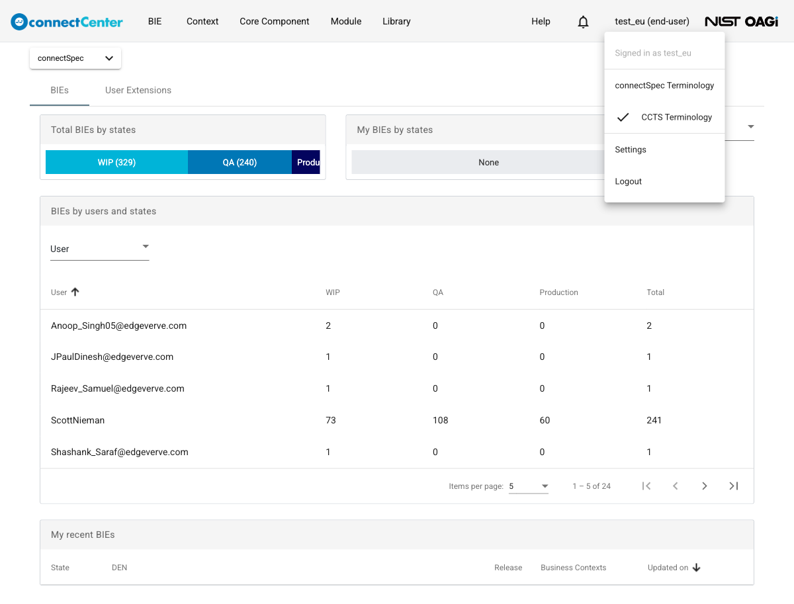Click 'Signed in as test_eu' label
Screen dimensions: 794x604
(653, 53)
